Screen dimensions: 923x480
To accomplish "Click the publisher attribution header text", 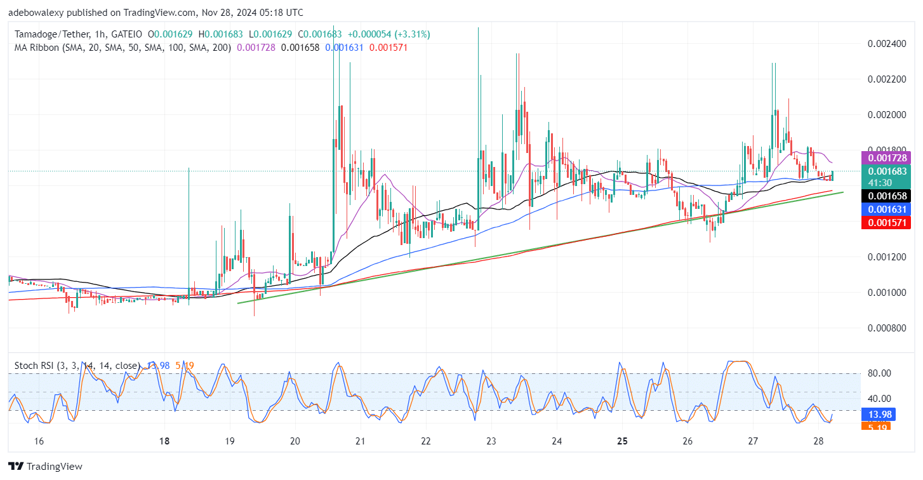I will click(156, 13).
